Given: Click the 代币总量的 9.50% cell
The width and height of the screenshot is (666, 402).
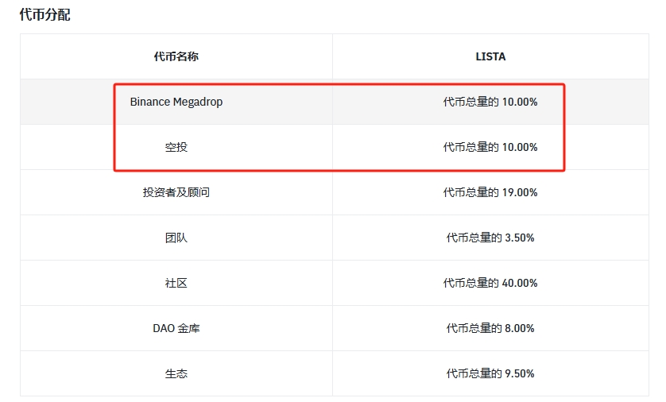Looking at the screenshot, I should tap(490, 373).
